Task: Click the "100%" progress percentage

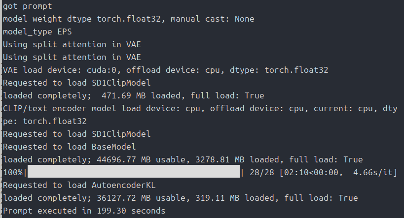Action: 12,172
